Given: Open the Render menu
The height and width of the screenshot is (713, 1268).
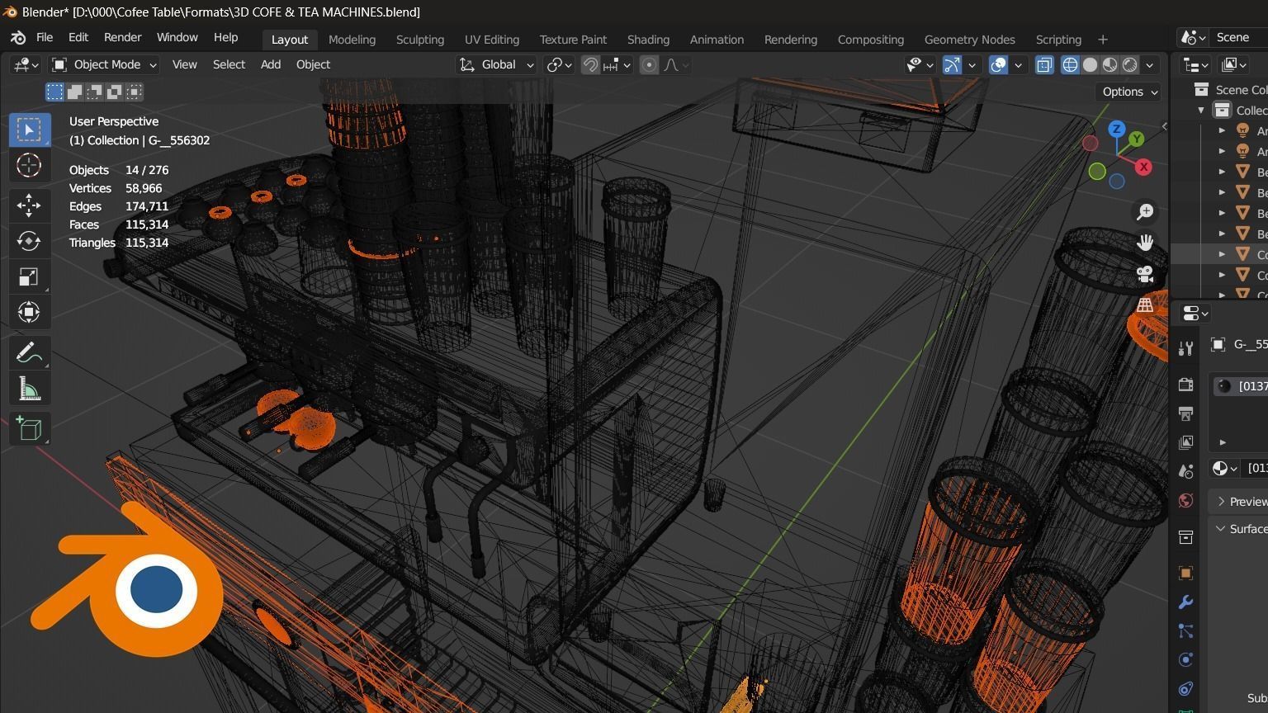Looking at the screenshot, I should tap(122, 37).
